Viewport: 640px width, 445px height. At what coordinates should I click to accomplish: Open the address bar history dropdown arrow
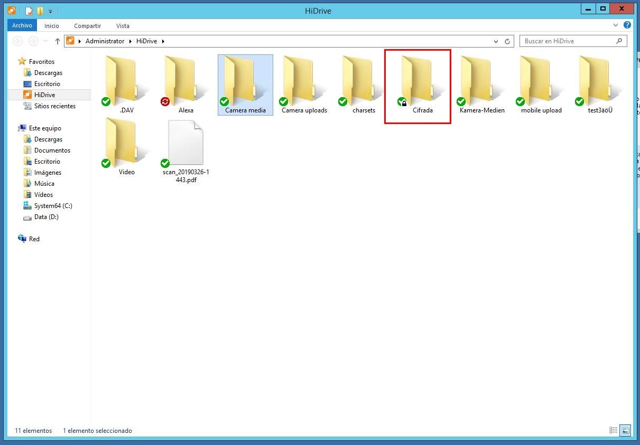pyautogui.click(x=496, y=41)
